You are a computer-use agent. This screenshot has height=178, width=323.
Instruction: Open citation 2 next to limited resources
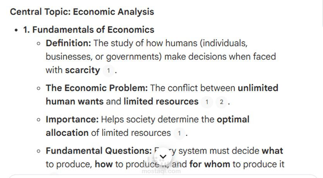click(x=221, y=102)
